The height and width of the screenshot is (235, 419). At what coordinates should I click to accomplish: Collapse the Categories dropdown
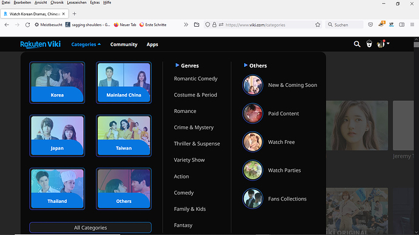coord(86,44)
